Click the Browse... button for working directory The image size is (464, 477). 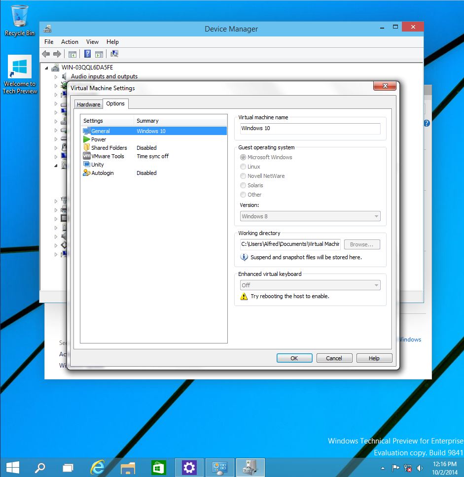click(x=362, y=244)
